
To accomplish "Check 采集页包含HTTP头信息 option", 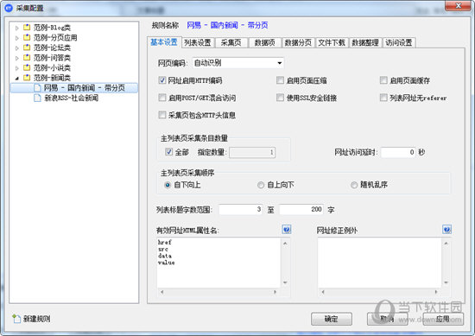I will [162, 115].
